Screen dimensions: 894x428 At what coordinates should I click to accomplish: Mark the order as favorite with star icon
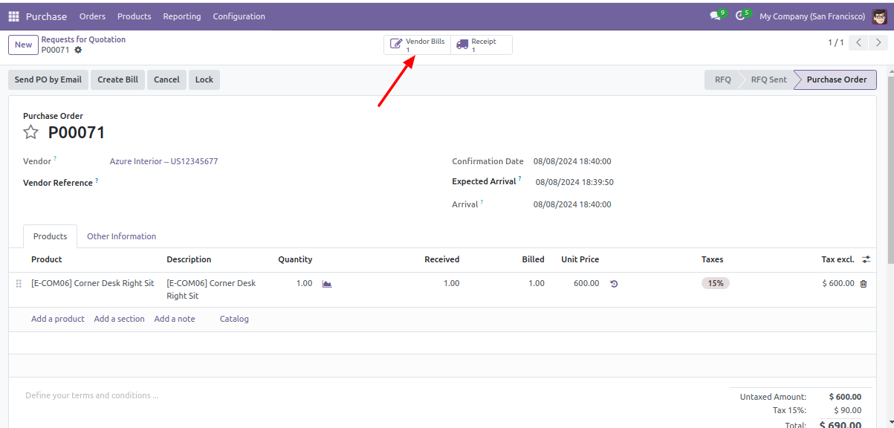click(30, 132)
